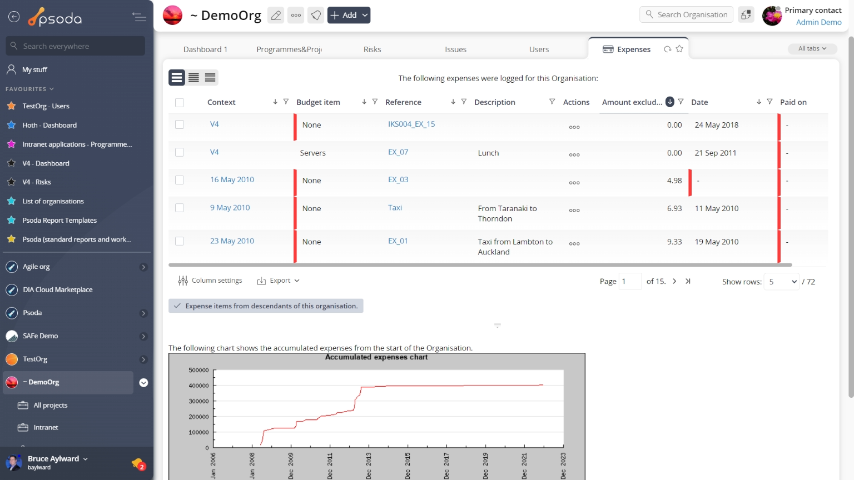This screenshot has width=854, height=480.
Task: Favourite the Expenses tab with star icon
Action: coord(679,49)
